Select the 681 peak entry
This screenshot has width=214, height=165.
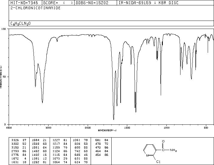coord(102,140)
